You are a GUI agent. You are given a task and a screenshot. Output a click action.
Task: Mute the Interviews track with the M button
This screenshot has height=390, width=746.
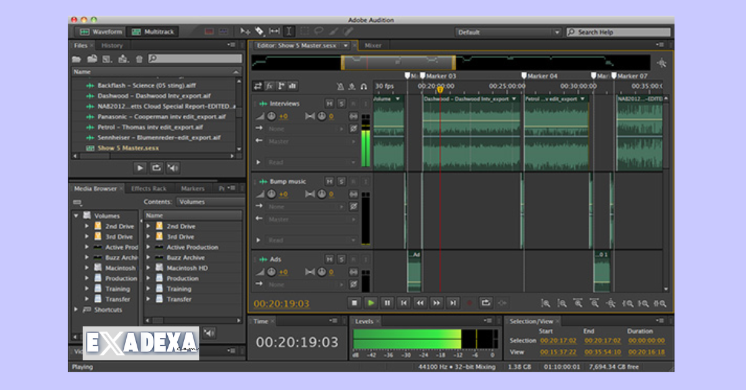330,104
